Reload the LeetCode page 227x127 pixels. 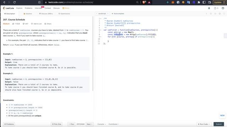(15, 2)
